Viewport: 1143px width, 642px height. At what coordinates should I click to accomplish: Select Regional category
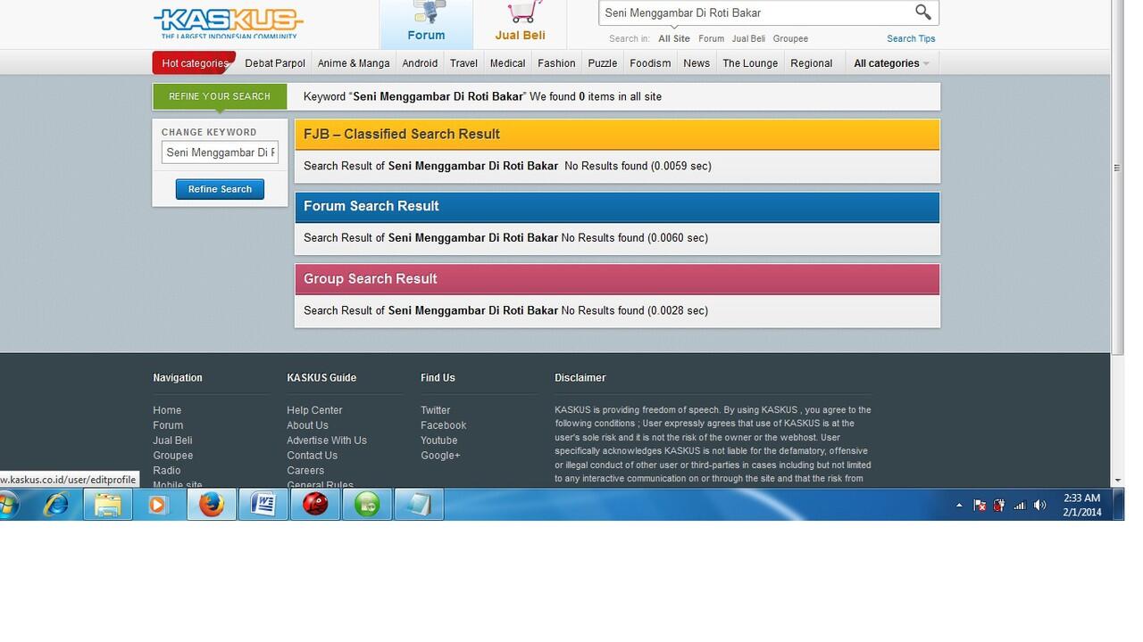(812, 63)
